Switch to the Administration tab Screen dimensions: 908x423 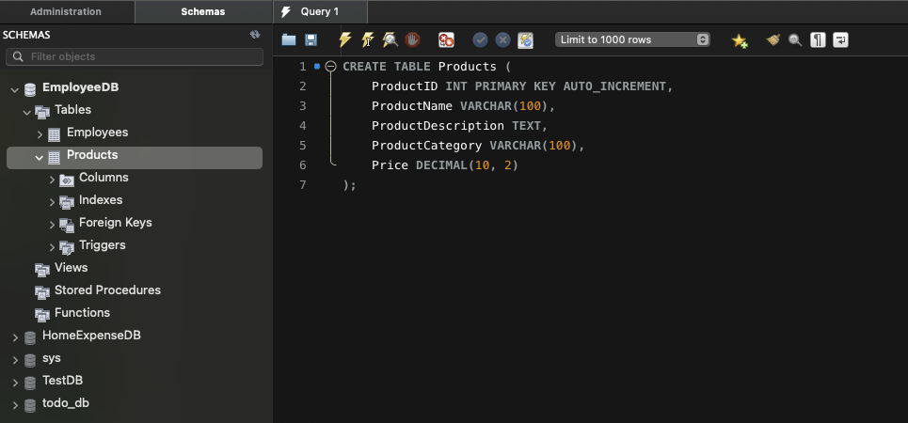[66, 11]
